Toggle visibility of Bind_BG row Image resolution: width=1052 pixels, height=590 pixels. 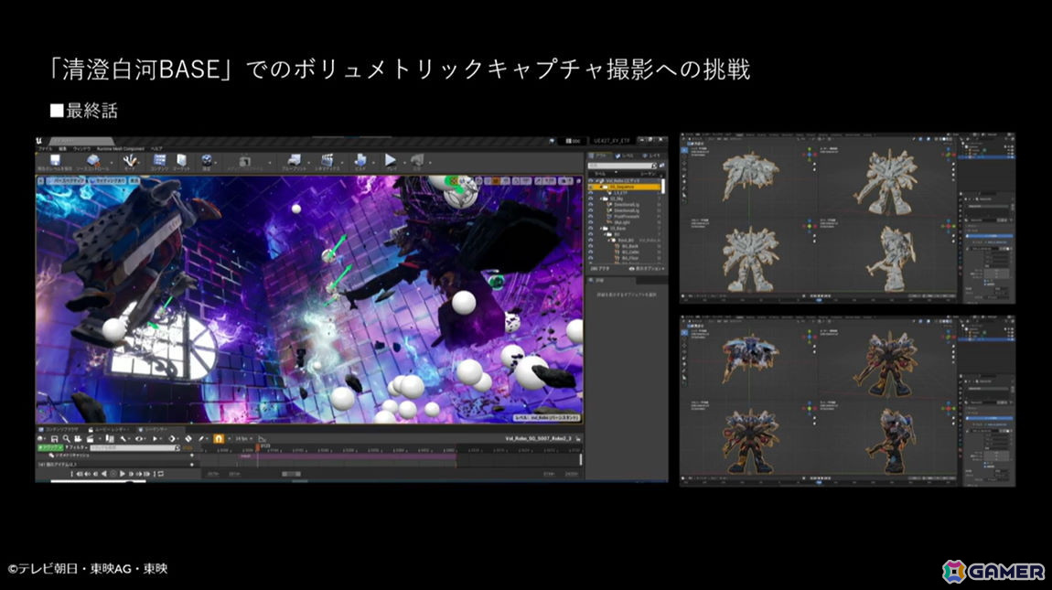tap(591, 241)
